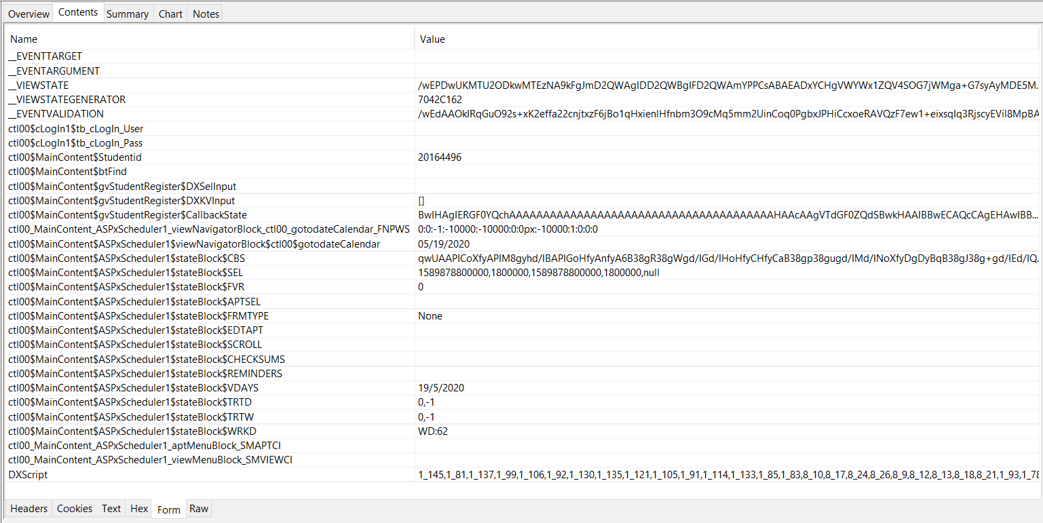Screen dimensions: 1043x523
Task: Switch to the Notes tab
Action: click(206, 14)
